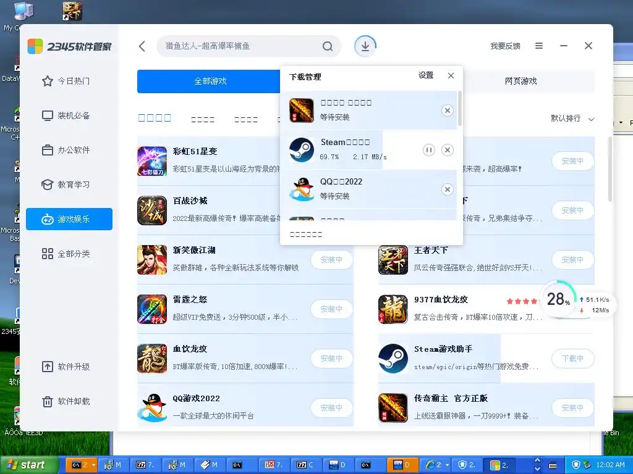Screen dimensions: 633x474
Task: Open the hamburger main menu
Action: coord(539,46)
